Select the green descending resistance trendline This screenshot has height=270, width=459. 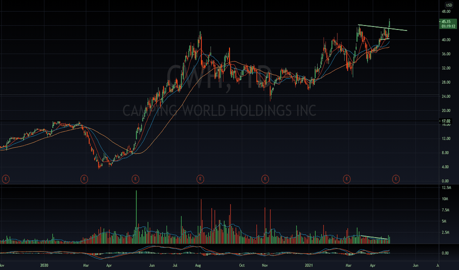coord(382,27)
